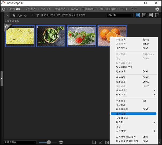Open the 파일 이름순 sort dropdown
This screenshot has width=162, height=145.
20,142
